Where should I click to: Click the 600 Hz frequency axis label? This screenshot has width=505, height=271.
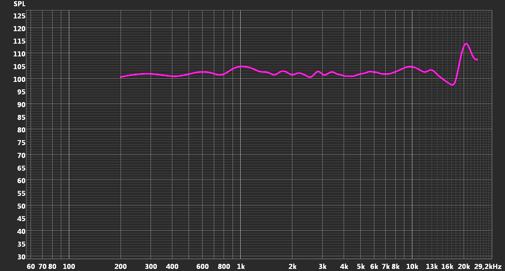(x=202, y=267)
